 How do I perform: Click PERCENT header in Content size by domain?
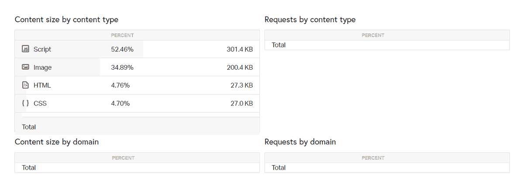(x=123, y=158)
